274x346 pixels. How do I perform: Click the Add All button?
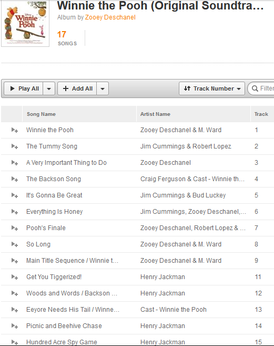pyautogui.click(x=77, y=88)
